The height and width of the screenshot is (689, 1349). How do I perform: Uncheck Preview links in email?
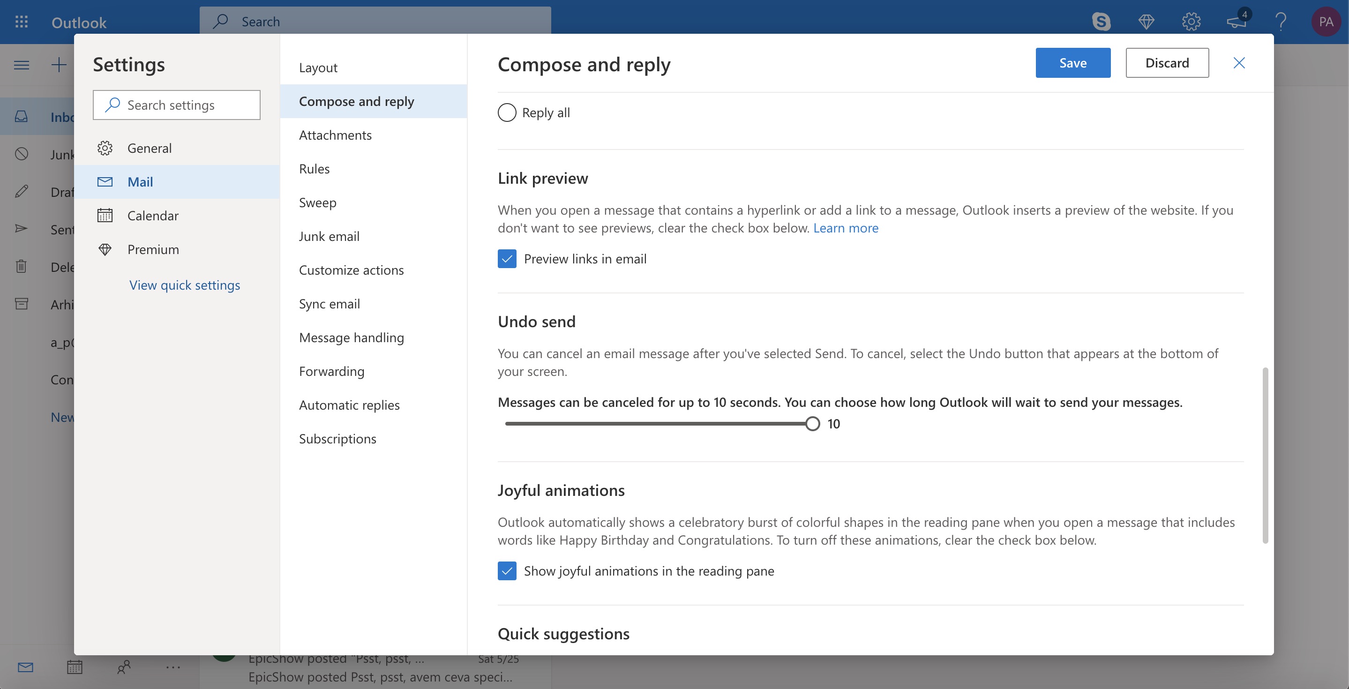(x=506, y=259)
